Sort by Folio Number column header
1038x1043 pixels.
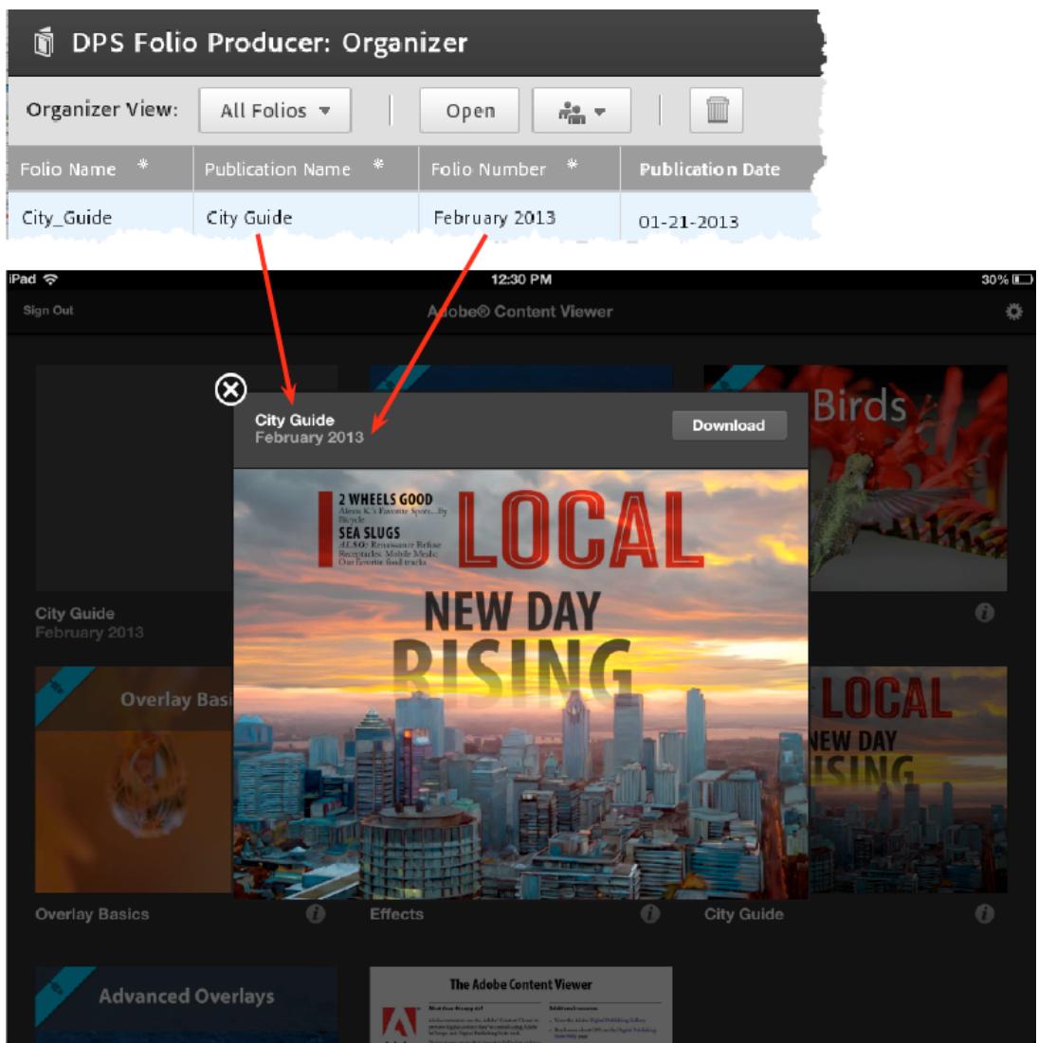click(x=519, y=169)
